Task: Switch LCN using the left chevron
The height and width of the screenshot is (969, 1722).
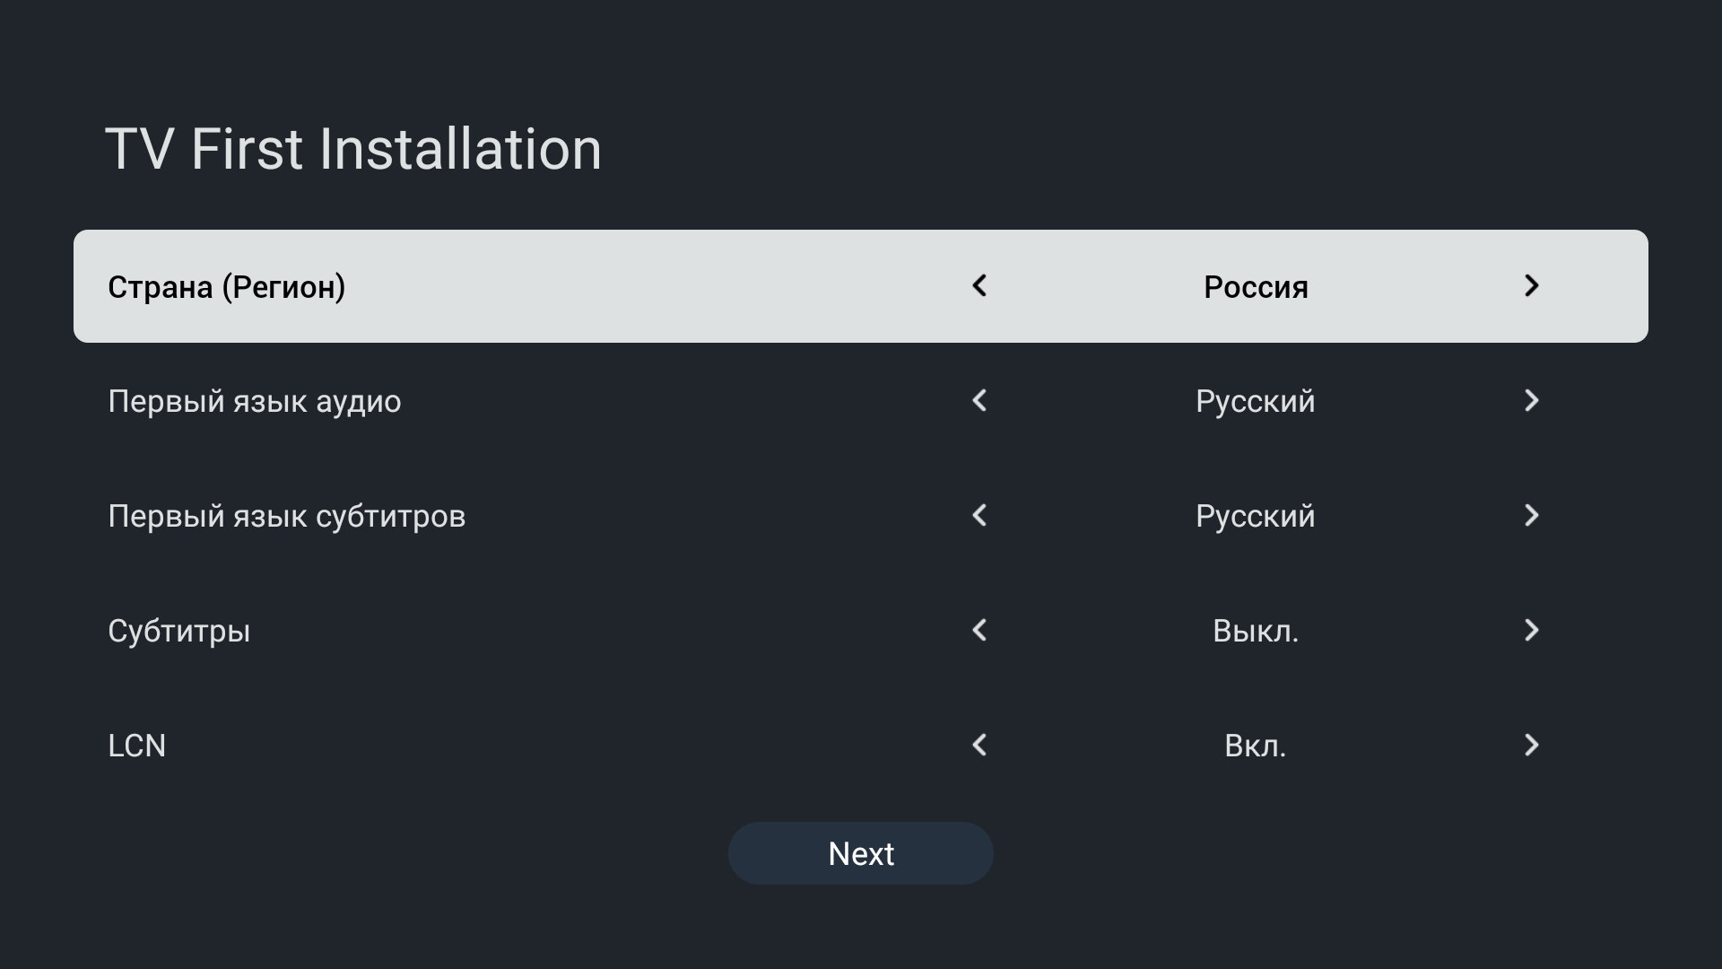Action: tap(979, 746)
